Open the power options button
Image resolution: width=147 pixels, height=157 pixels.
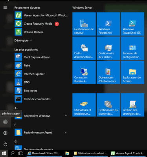coord(6,144)
